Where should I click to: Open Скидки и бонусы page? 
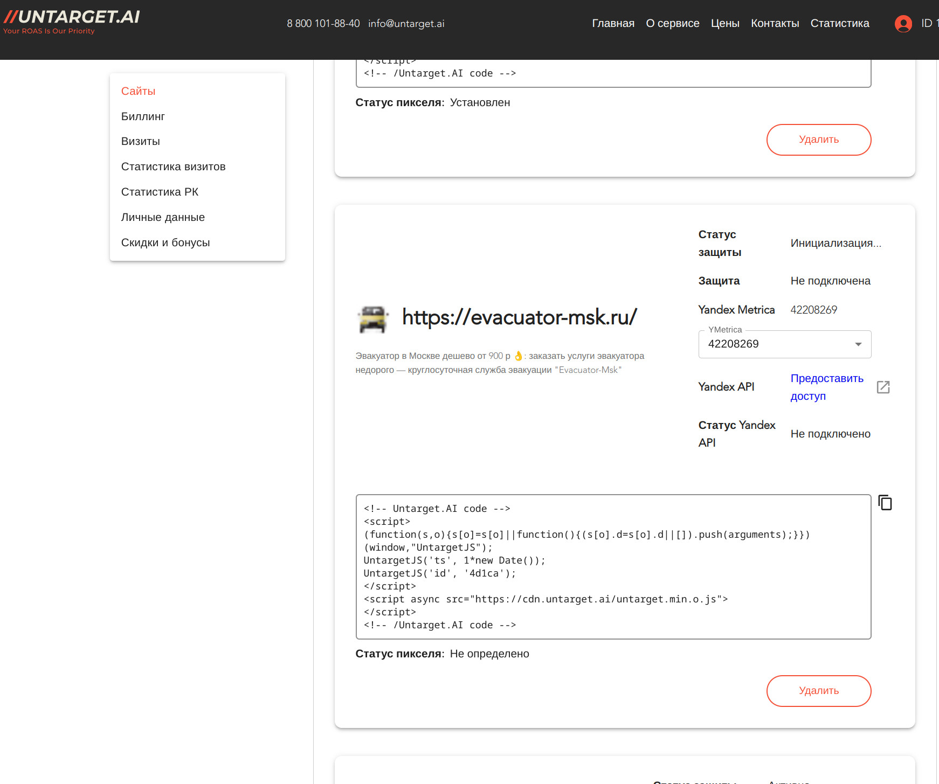(x=165, y=242)
